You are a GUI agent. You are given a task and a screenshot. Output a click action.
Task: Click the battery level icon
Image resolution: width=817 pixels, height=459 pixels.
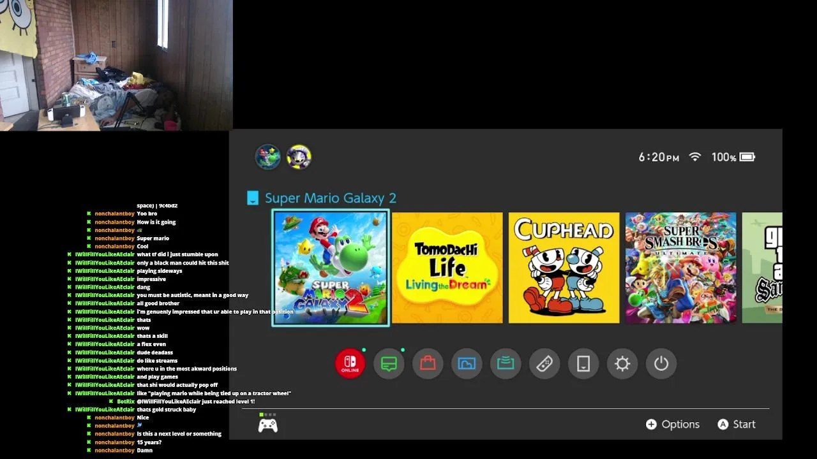pos(747,157)
